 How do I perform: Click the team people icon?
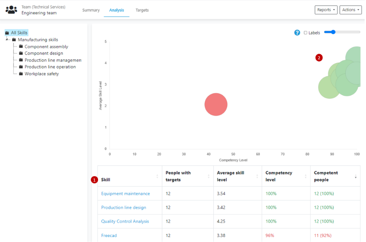tap(11, 10)
